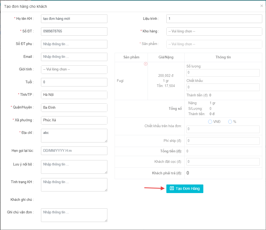The image size is (266, 230).
Task: Click the Email input field
Action: (x=74, y=57)
